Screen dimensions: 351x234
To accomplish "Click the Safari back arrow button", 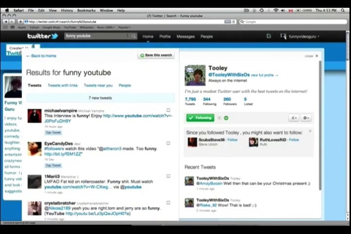I will click(5, 22).
